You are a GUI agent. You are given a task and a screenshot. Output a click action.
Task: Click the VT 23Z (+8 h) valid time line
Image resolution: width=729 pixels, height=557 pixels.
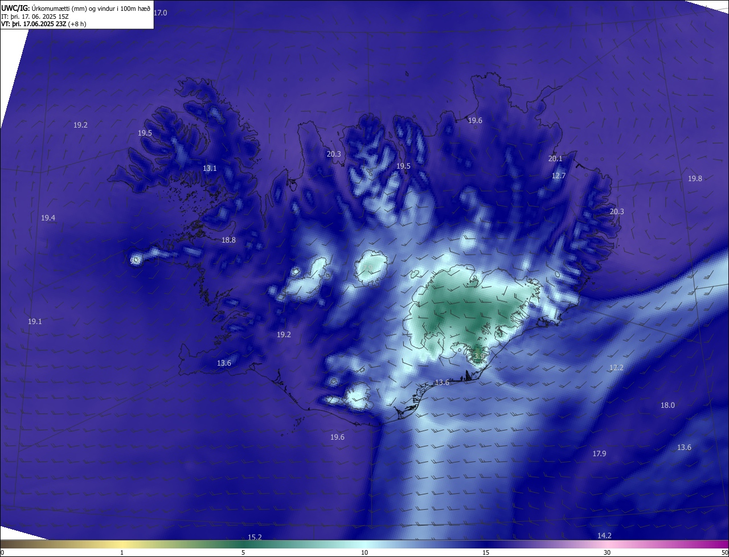44,24
